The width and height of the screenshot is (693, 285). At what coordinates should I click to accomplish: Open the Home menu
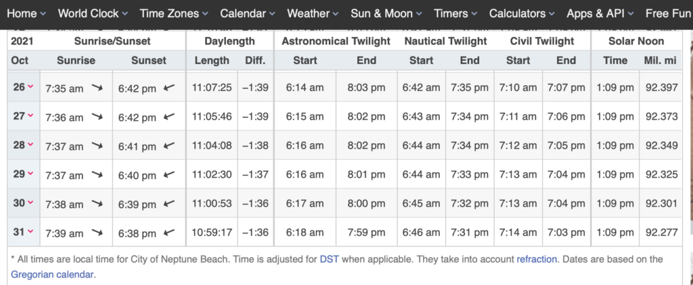[x=26, y=14]
